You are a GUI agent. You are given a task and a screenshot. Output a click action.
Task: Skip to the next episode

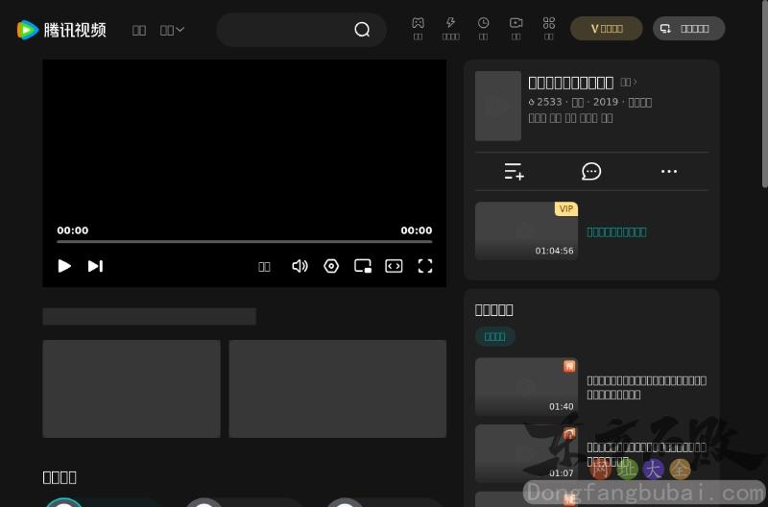95,266
